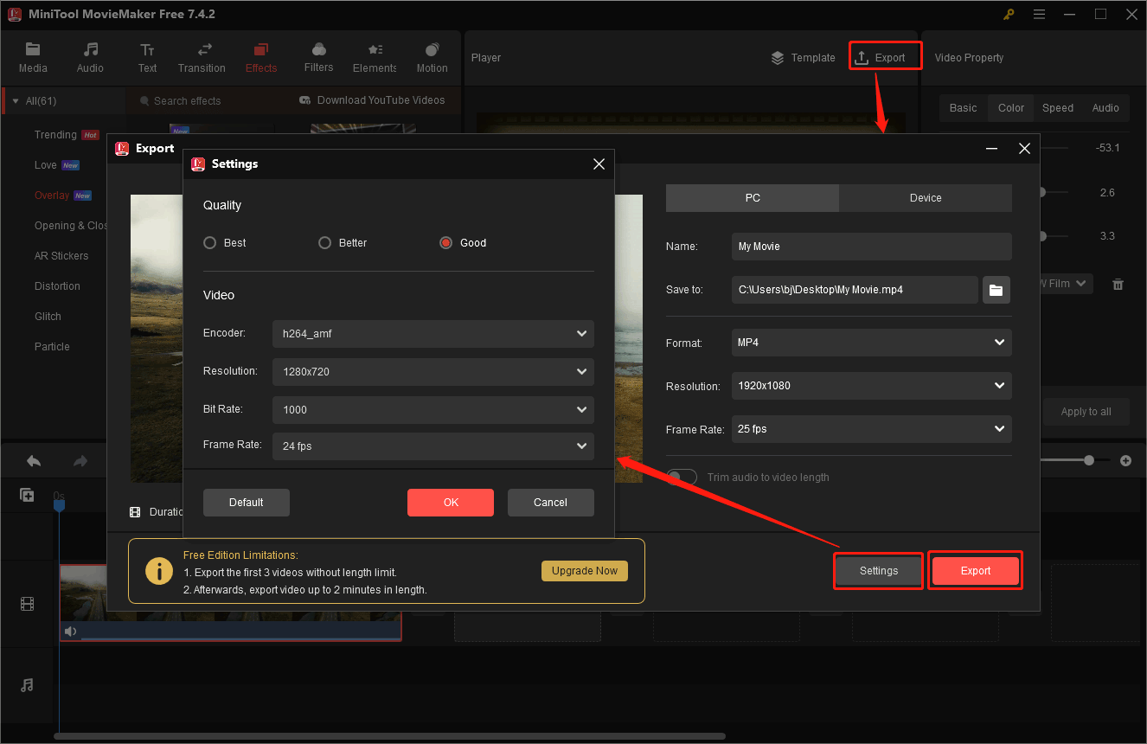Open the Format dropdown MP4
This screenshot has height=744, width=1147.
871,343
